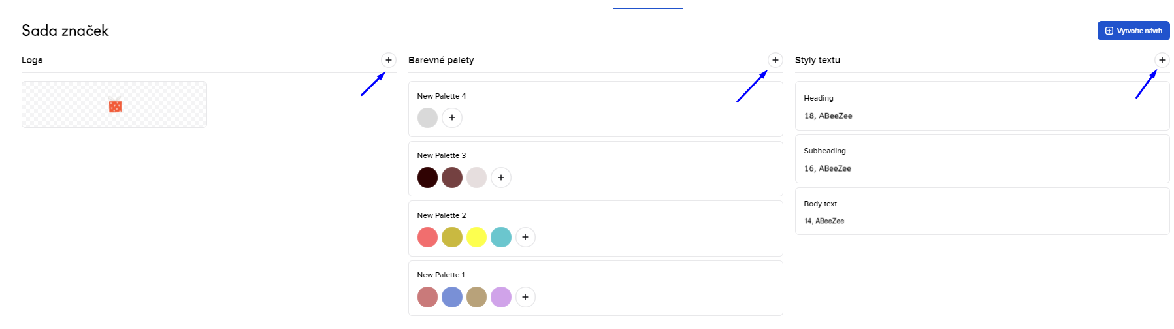Pick the dark maroon swatch in New Palette 3
This screenshot has height=329, width=1174.
point(427,178)
